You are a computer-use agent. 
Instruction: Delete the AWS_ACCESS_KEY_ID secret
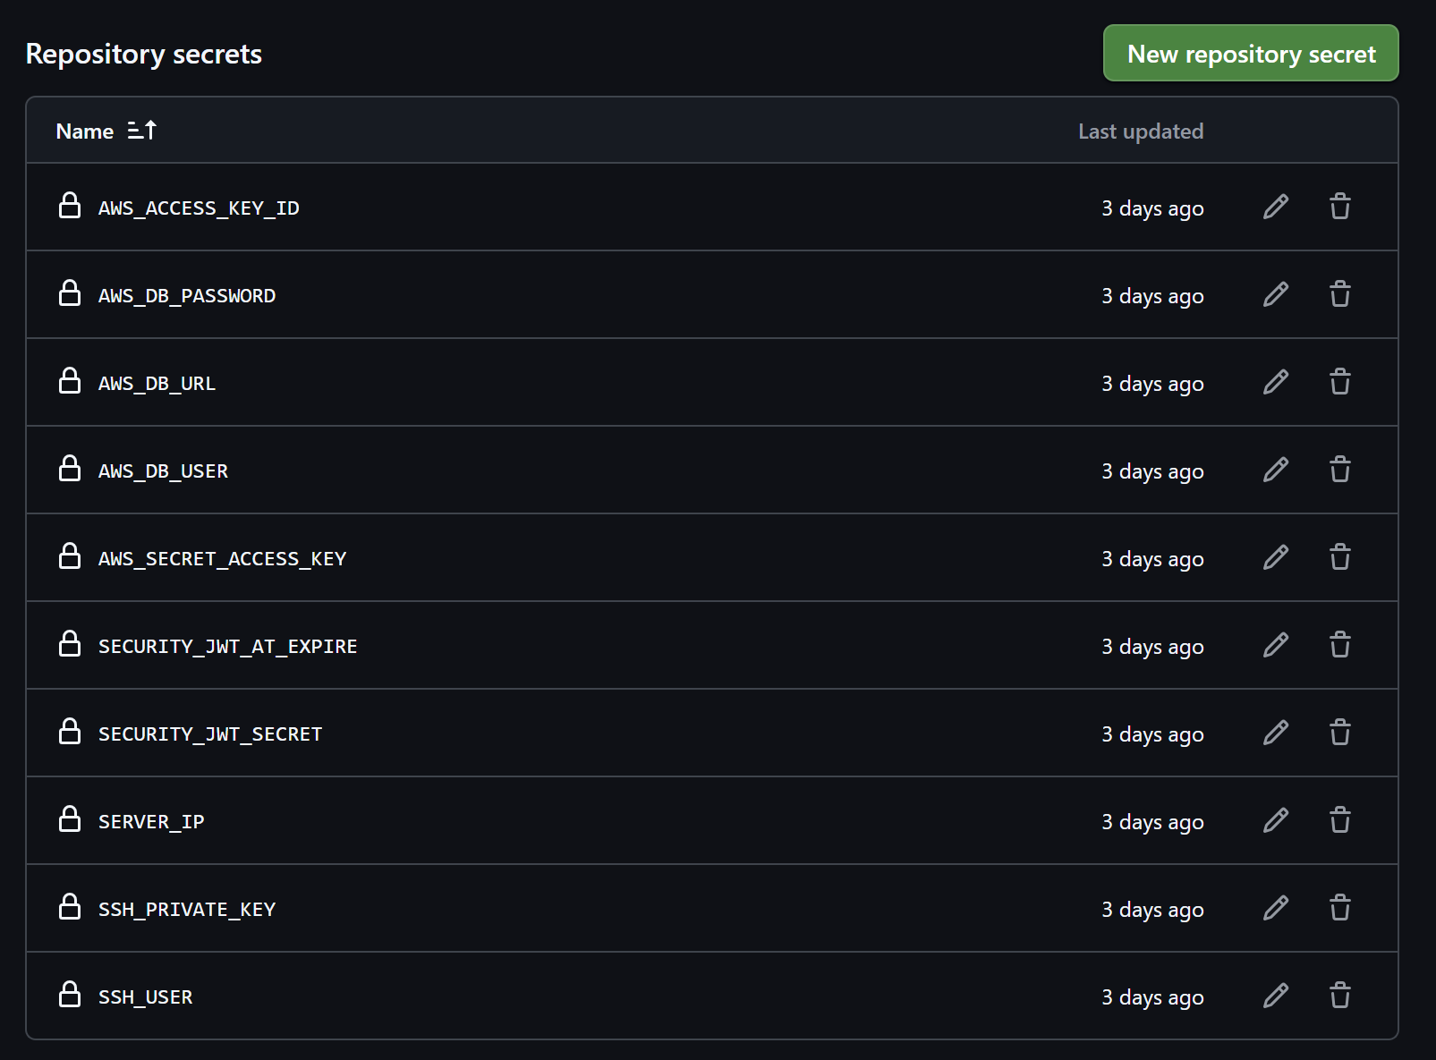coord(1339,207)
